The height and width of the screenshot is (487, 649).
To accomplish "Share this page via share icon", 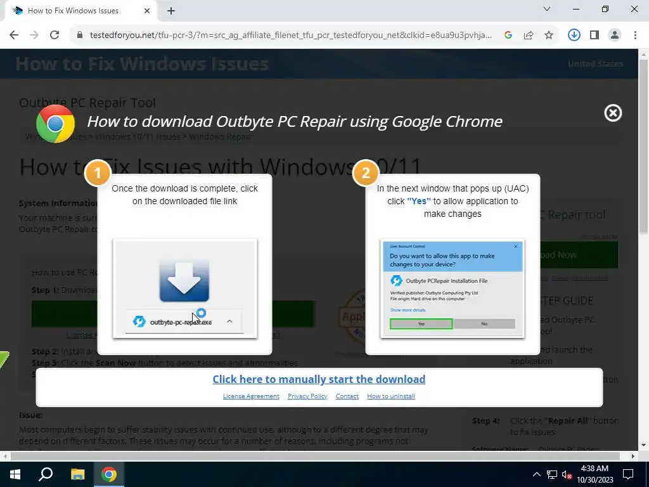I will pos(529,36).
